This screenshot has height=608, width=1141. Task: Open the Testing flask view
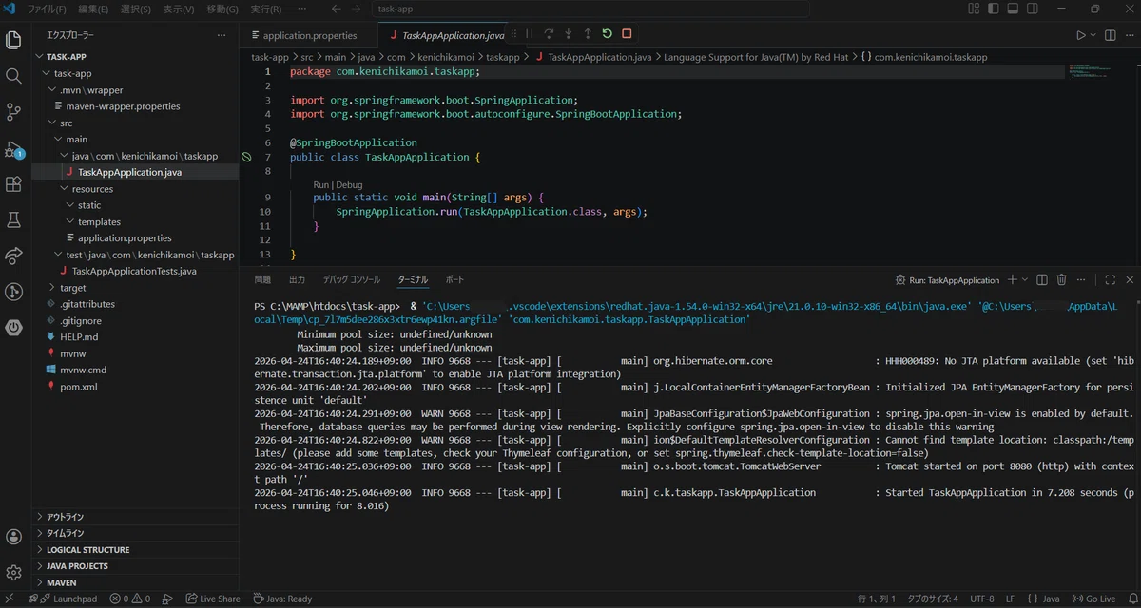[x=13, y=220]
